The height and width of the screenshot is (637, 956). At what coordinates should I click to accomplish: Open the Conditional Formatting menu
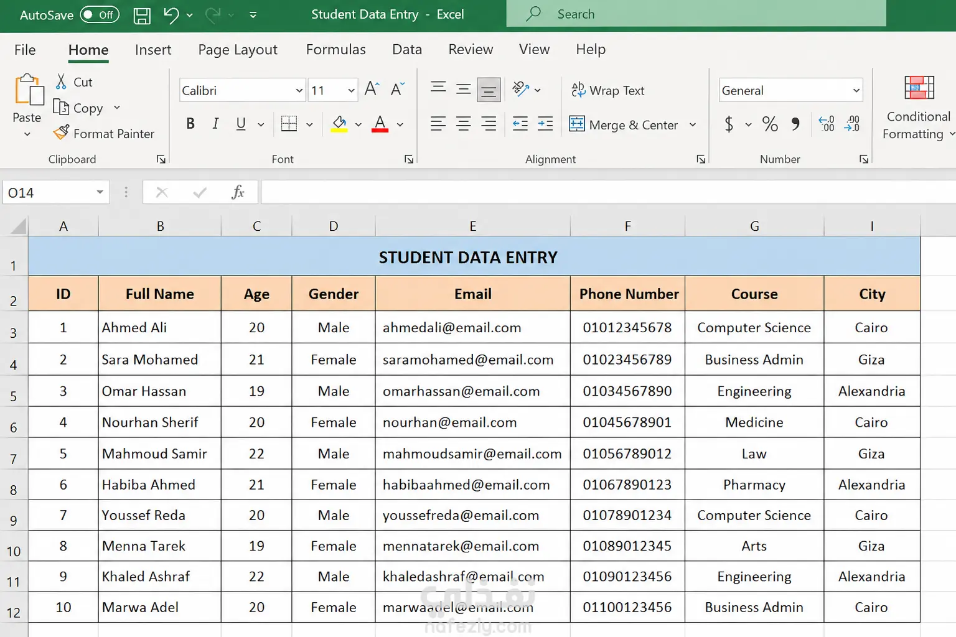pyautogui.click(x=919, y=108)
